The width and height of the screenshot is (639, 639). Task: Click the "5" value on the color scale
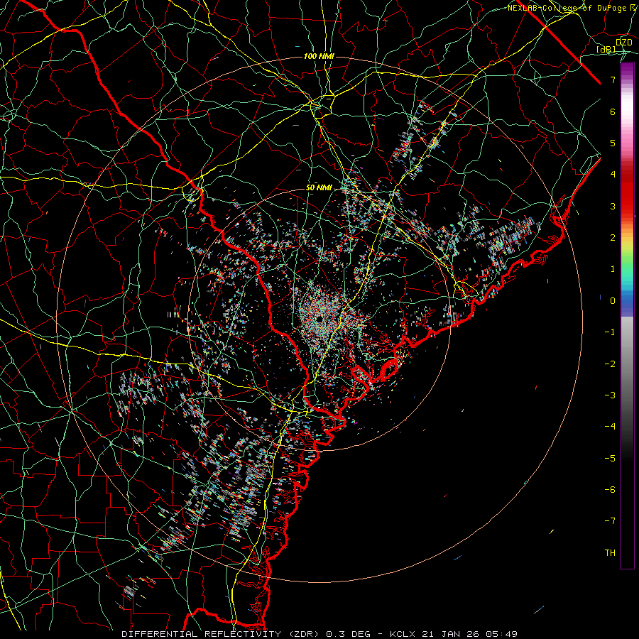click(x=613, y=143)
